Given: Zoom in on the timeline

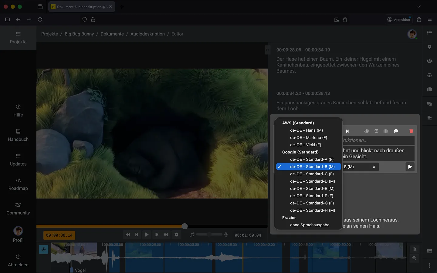Looking at the screenshot, I should coord(415,249).
